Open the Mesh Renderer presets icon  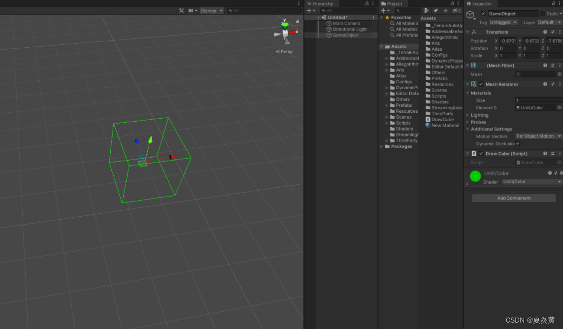click(x=552, y=84)
